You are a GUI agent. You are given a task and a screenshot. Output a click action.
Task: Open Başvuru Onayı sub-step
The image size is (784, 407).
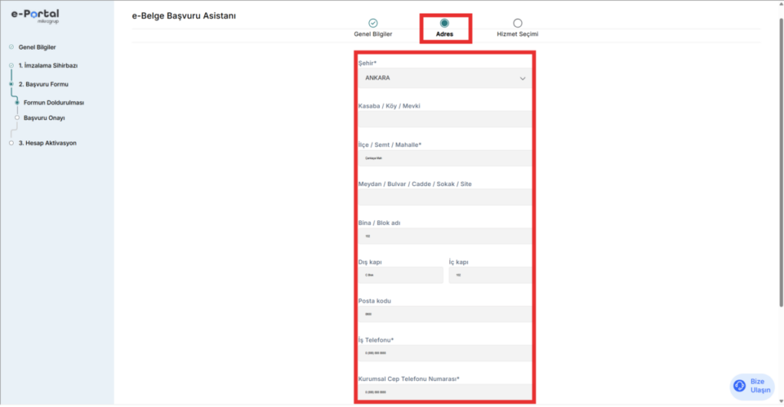tap(44, 118)
